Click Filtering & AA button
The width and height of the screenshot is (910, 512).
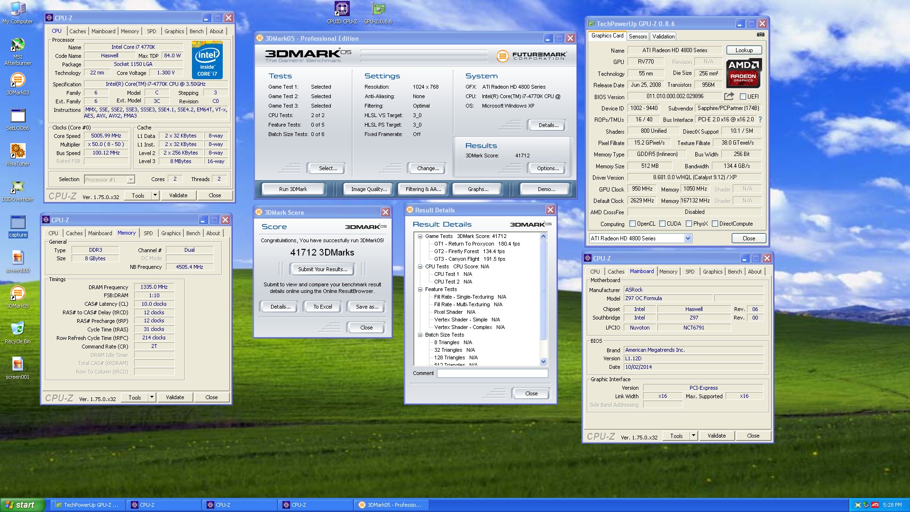tap(423, 189)
